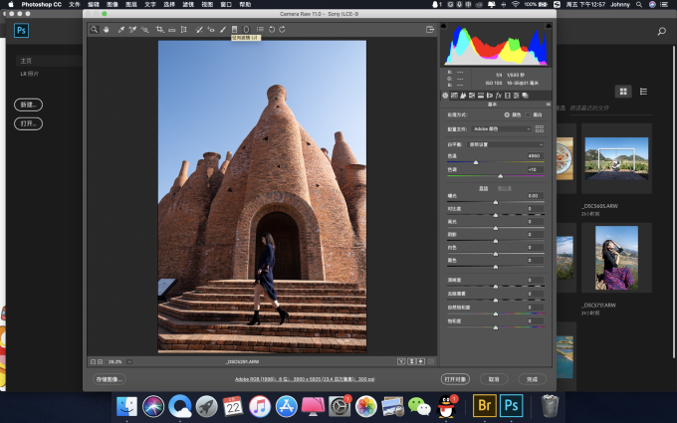This screenshot has height=423, width=677.
Task: Select the Hand tool
Action: pos(107,30)
